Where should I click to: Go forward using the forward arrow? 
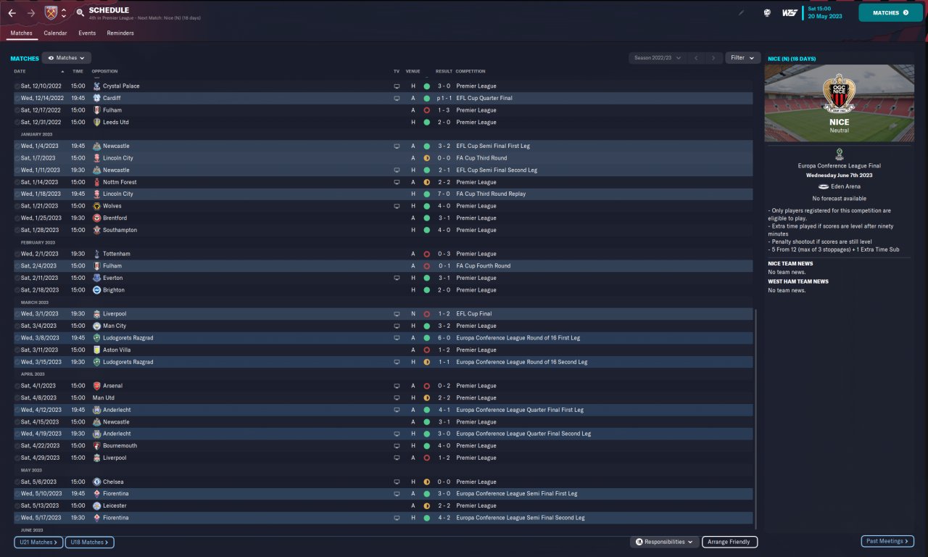[x=30, y=13]
